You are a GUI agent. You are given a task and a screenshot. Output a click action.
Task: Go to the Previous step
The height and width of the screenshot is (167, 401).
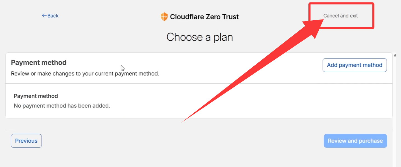pyautogui.click(x=26, y=141)
